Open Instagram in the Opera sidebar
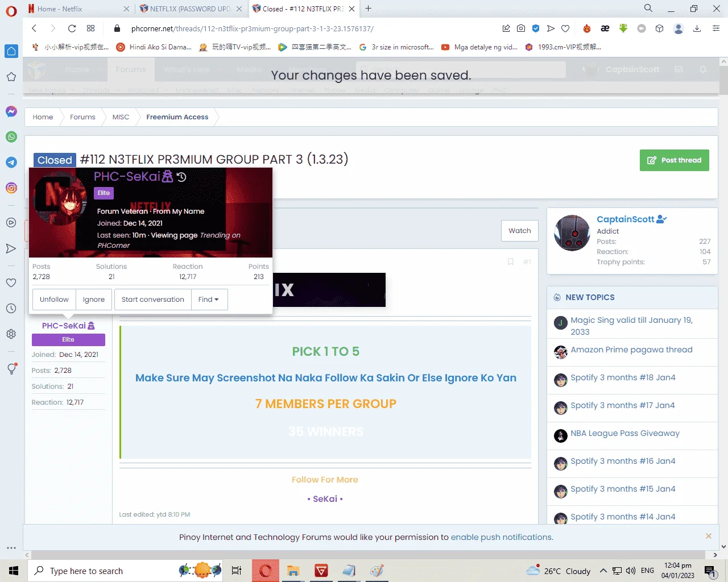This screenshot has height=582, width=728. pyautogui.click(x=11, y=188)
